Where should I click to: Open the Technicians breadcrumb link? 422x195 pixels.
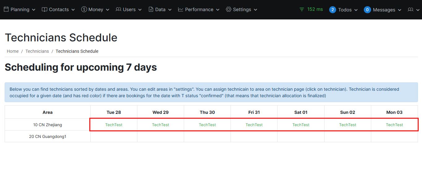pyautogui.click(x=37, y=51)
